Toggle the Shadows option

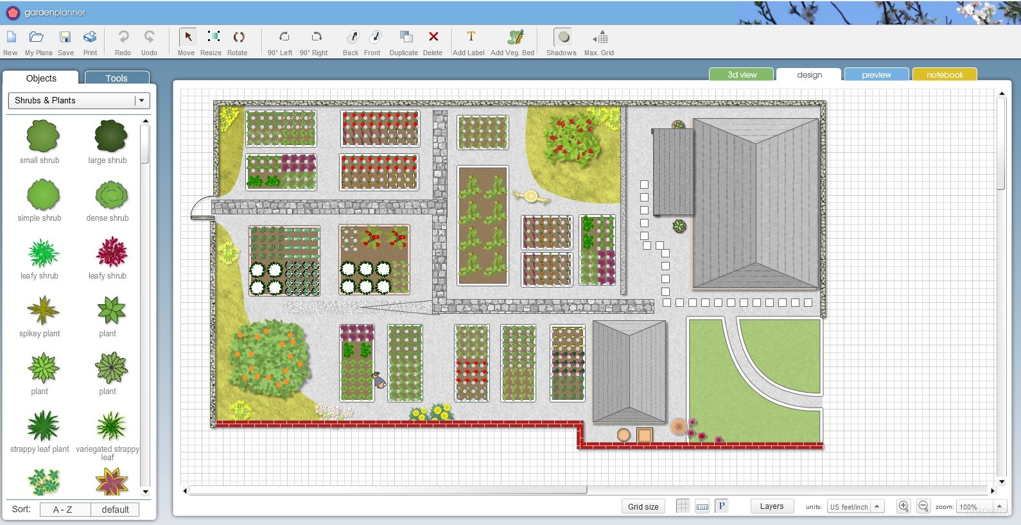[x=561, y=42]
